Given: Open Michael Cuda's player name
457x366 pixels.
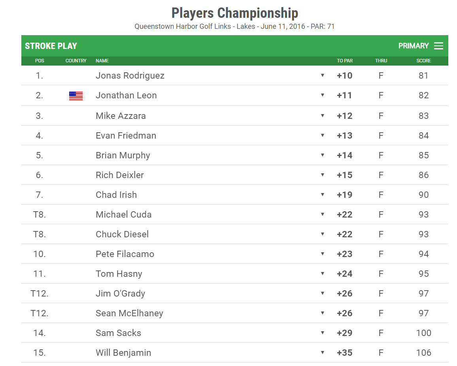Looking at the screenshot, I should pyautogui.click(x=124, y=215).
